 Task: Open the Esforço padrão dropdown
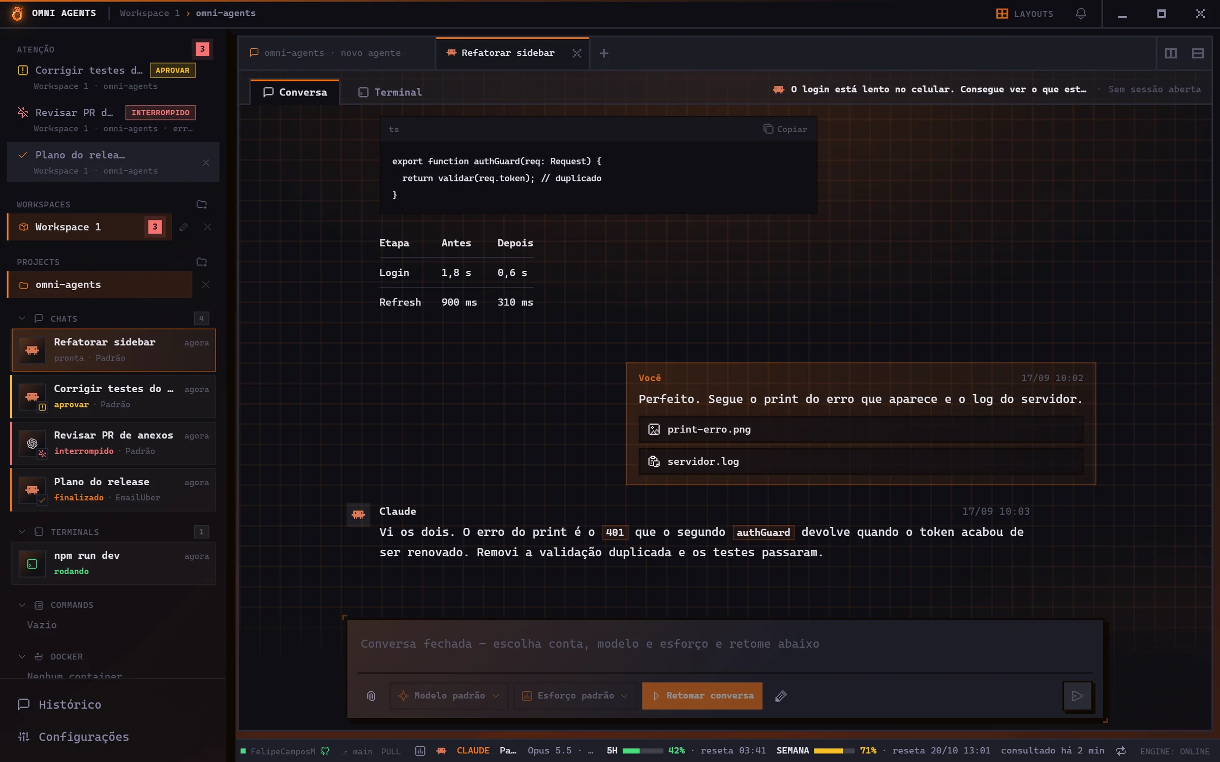575,695
